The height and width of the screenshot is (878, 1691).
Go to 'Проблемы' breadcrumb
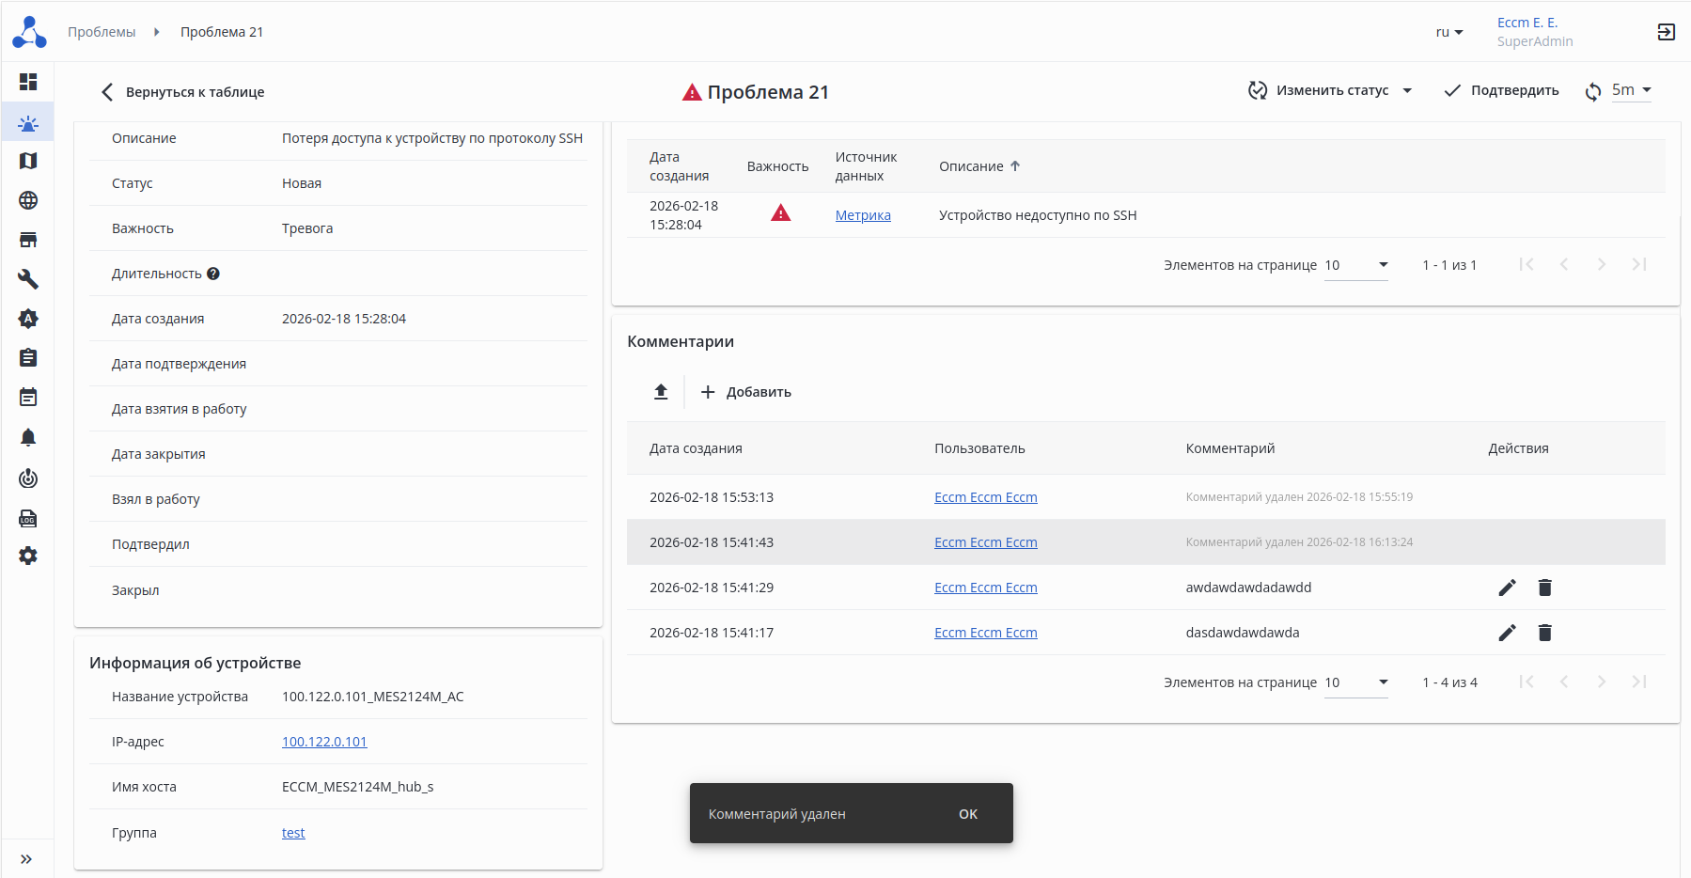point(102,32)
